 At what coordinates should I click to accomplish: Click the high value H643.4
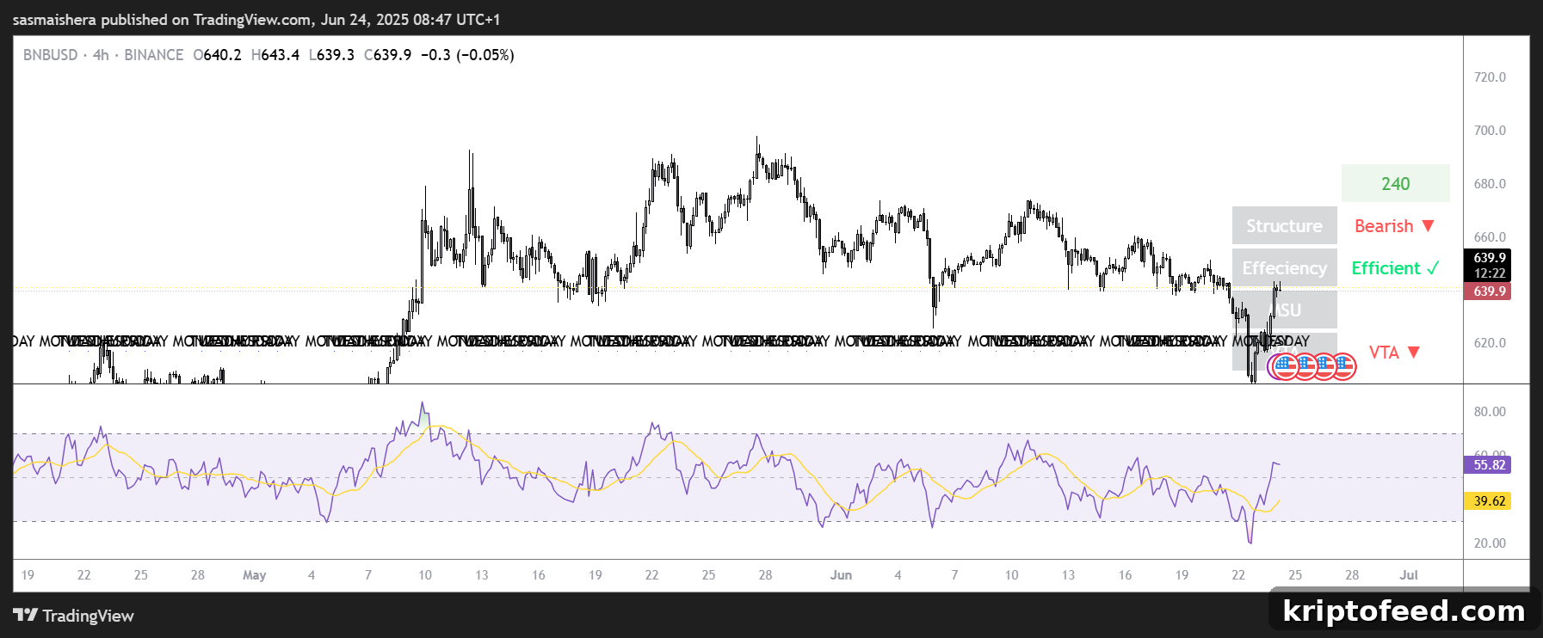[275, 55]
